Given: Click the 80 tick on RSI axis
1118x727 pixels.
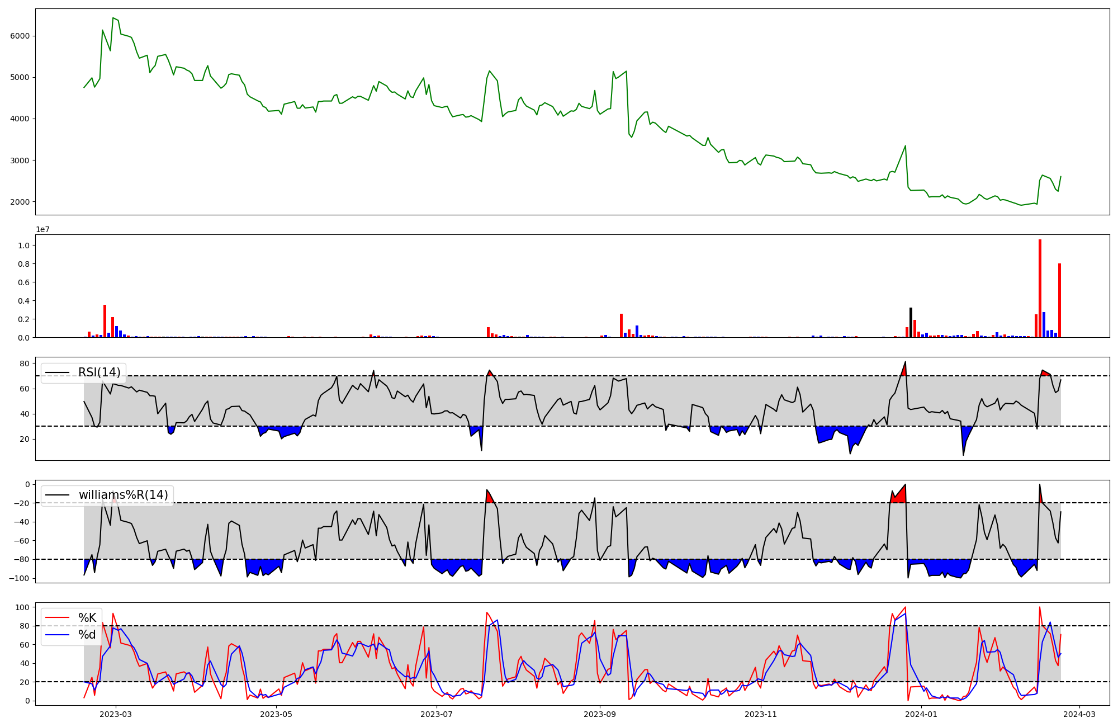Looking at the screenshot, I should (24, 363).
